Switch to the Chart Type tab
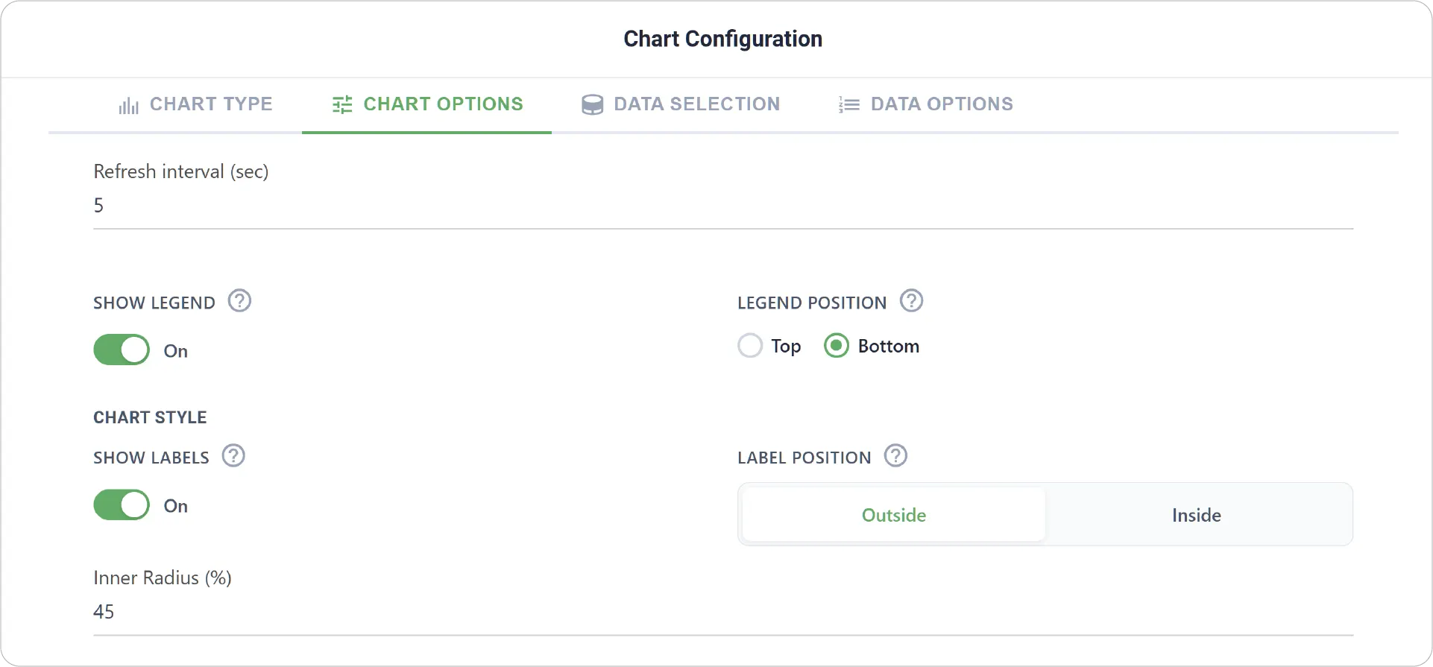The image size is (1433, 667). [x=196, y=104]
